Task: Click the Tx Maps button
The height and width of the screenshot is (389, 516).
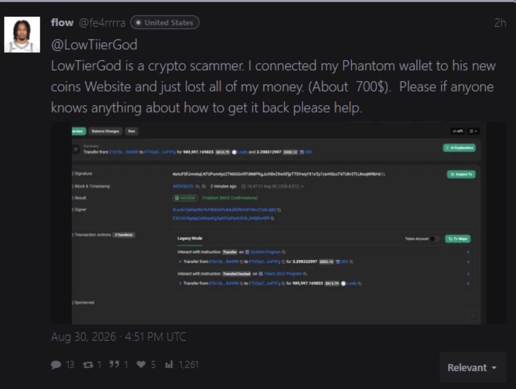Action: tap(458, 238)
